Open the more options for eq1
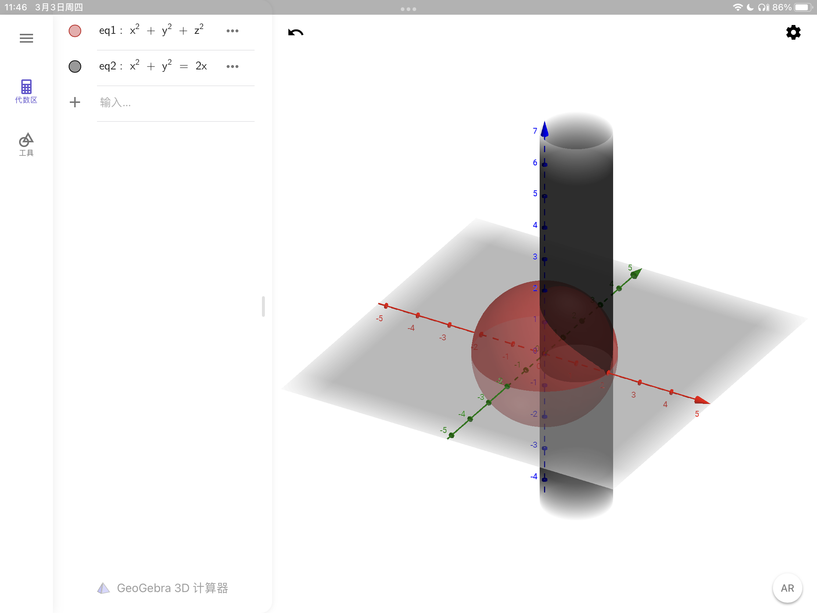The width and height of the screenshot is (817, 613). [x=232, y=31]
